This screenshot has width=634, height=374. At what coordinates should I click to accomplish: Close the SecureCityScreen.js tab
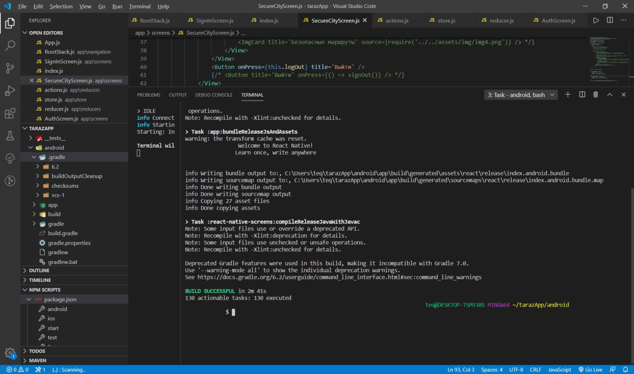365,20
